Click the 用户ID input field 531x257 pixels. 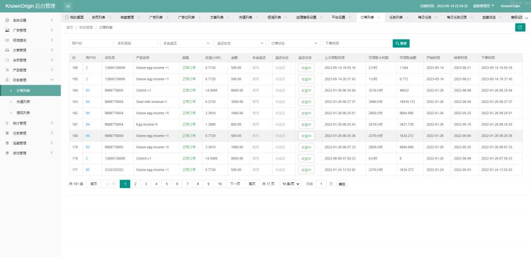tap(90, 43)
